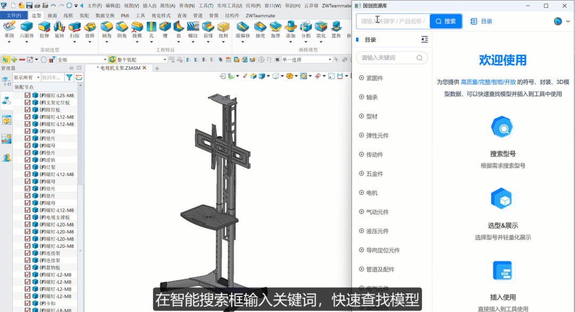Select the 添加 add boolean tool
The image size is (575, 312).
291,30
